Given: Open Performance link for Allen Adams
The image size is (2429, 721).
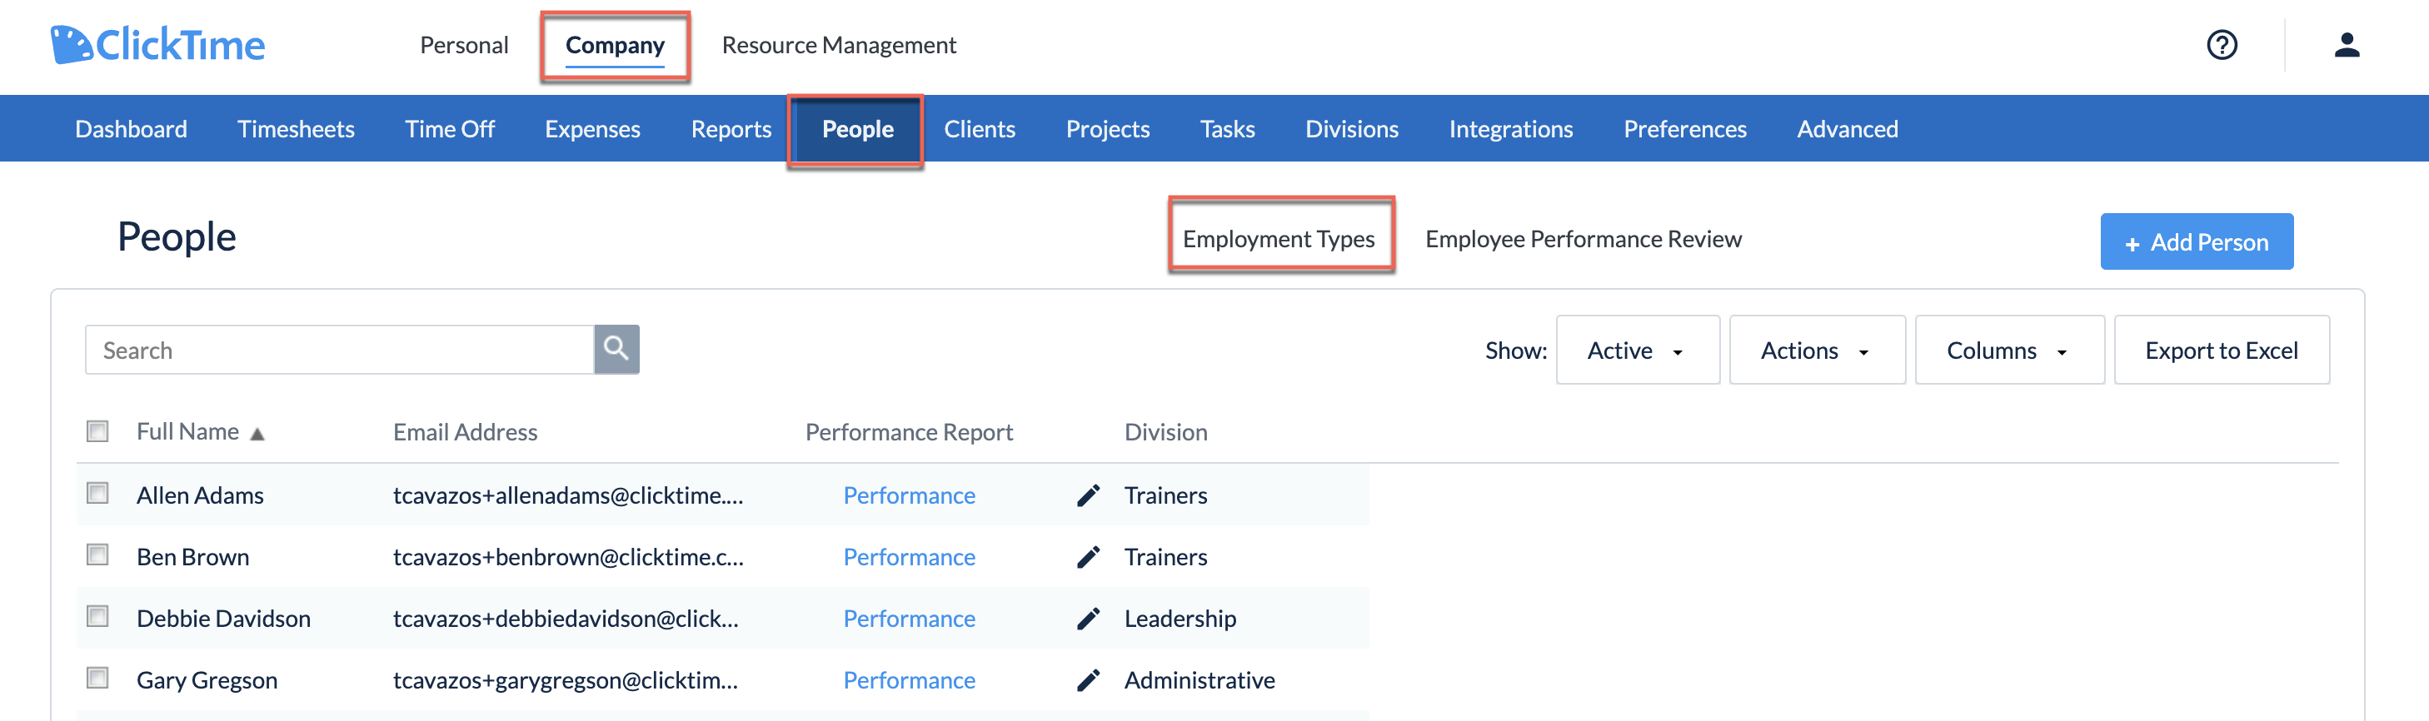Looking at the screenshot, I should pos(909,495).
